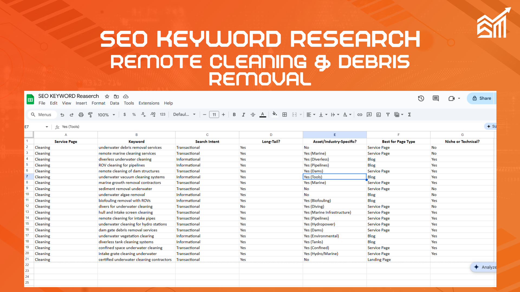Click the Redo arrow icon
Viewport: 520px width, 292px height.
(x=71, y=115)
